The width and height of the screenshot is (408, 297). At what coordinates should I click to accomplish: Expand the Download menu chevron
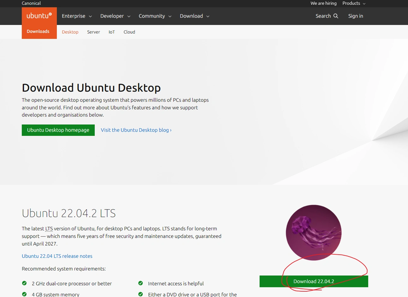click(208, 16)
